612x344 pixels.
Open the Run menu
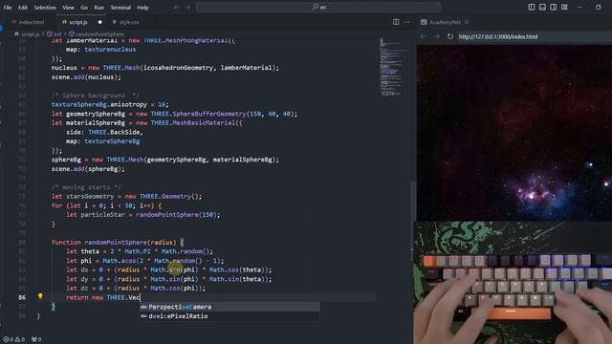click(99, 8)
